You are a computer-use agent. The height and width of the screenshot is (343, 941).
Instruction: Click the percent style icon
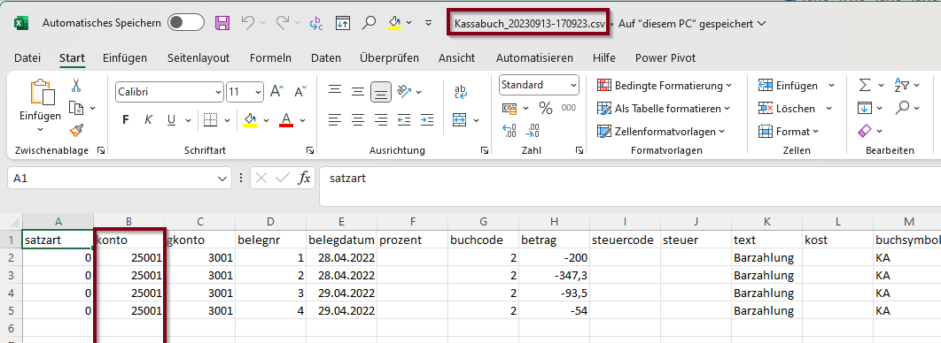(x=546, y=109)
